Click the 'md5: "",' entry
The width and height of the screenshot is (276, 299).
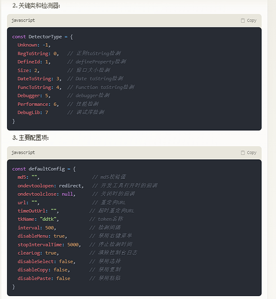click(x=29, y=177)
